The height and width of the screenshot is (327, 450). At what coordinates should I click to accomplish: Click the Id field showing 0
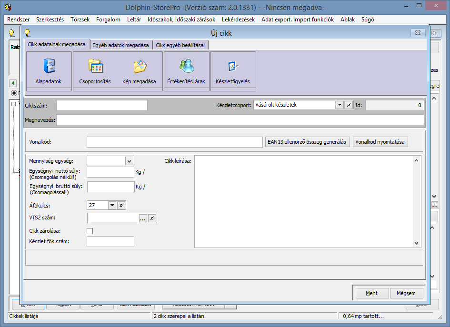coord(395,105)
